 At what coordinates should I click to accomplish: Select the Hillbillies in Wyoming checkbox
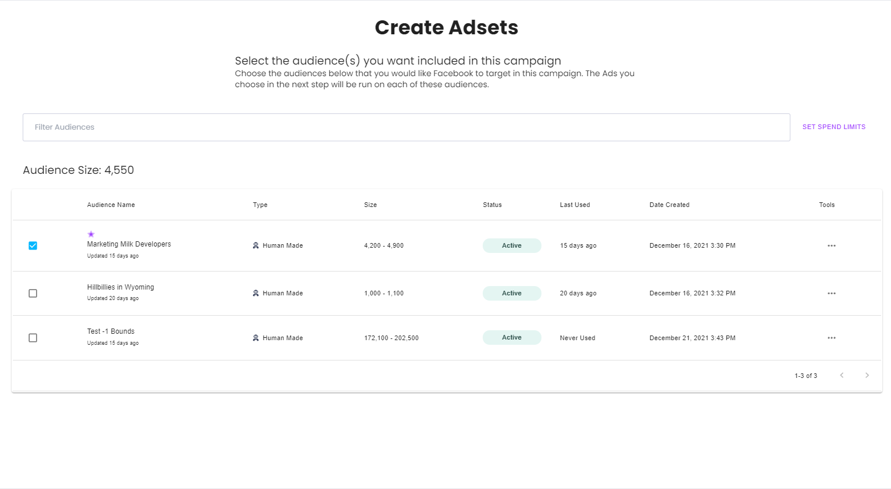click(33, 294)
